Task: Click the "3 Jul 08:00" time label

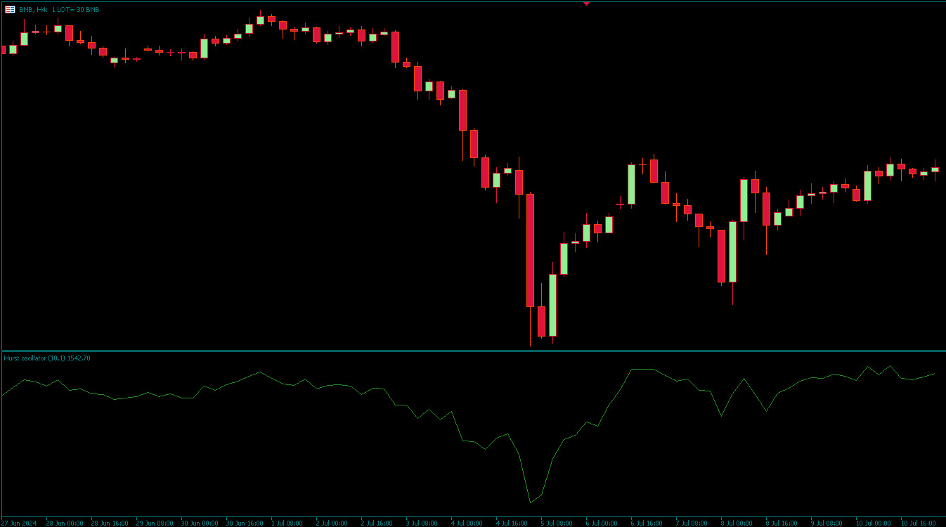Action: pos(422,523)
